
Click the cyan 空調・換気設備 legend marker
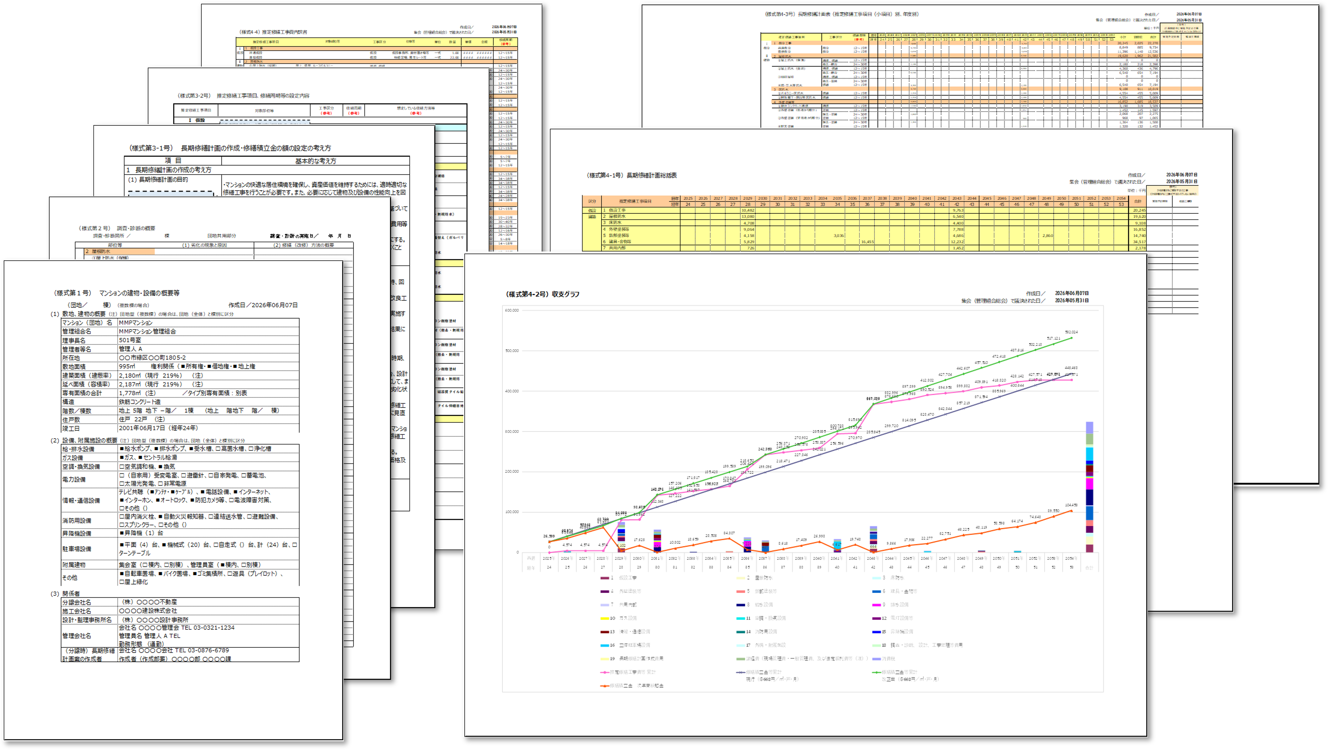coord(741,618)
